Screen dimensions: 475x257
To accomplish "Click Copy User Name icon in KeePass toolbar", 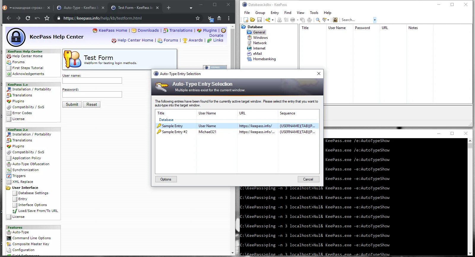I will pyautogui.click(x=279, y=20).
